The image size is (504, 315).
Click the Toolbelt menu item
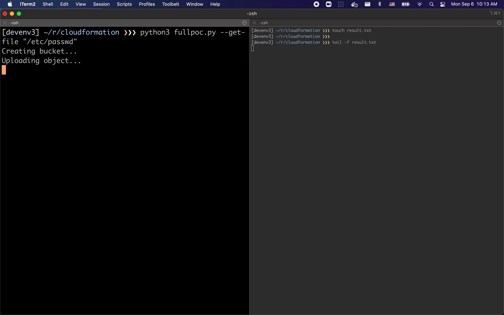pos(171,4)
